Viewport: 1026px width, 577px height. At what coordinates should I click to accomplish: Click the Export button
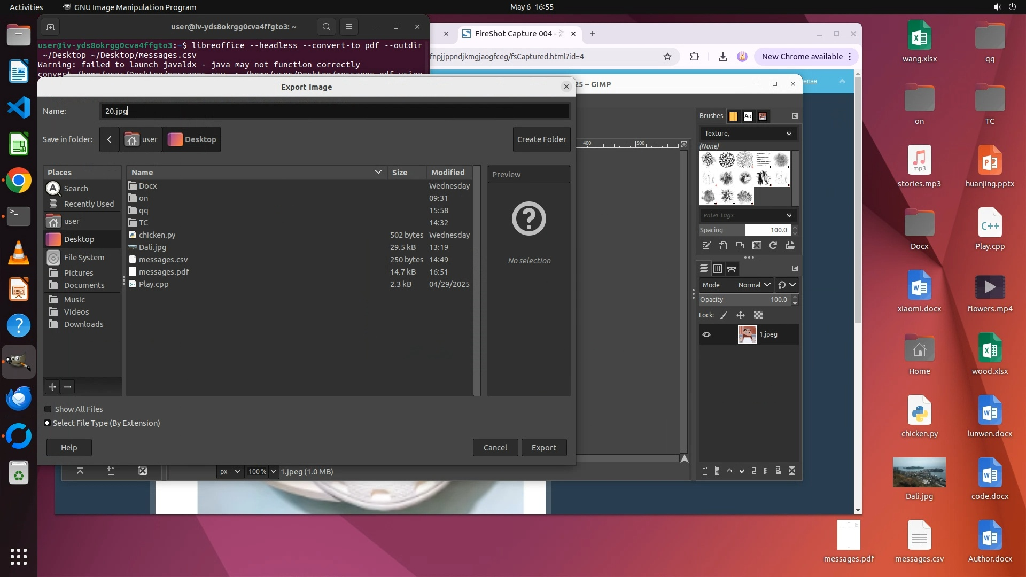click(x=543, y=448)
